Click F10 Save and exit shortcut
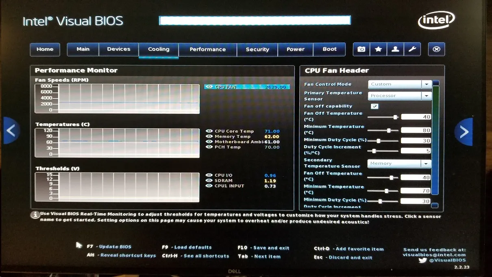The width and height of the screenshot is (492, 277). tap(263, 248)
